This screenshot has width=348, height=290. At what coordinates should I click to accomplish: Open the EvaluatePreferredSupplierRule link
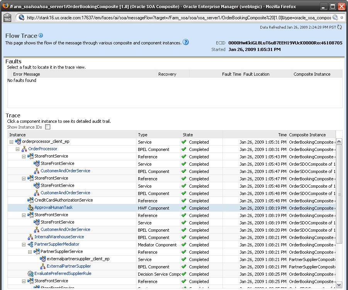63,273
